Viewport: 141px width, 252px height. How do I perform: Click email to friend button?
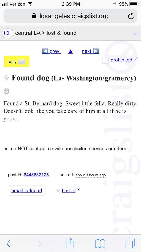(x=27, y=191)
